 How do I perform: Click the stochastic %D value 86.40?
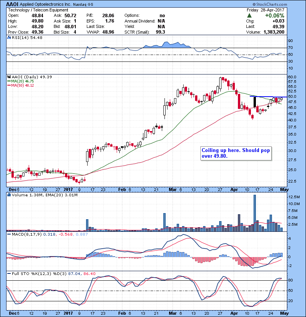pos(89,274)
